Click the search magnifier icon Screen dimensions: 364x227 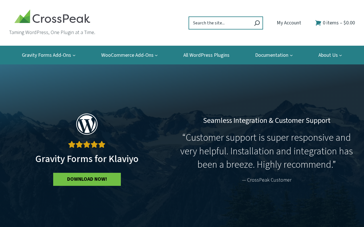(257, 23)
